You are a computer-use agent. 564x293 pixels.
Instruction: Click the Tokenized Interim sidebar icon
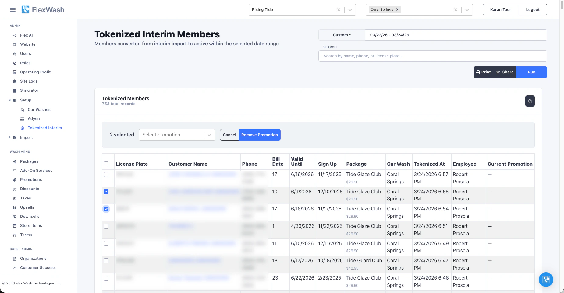pos(22,128)
